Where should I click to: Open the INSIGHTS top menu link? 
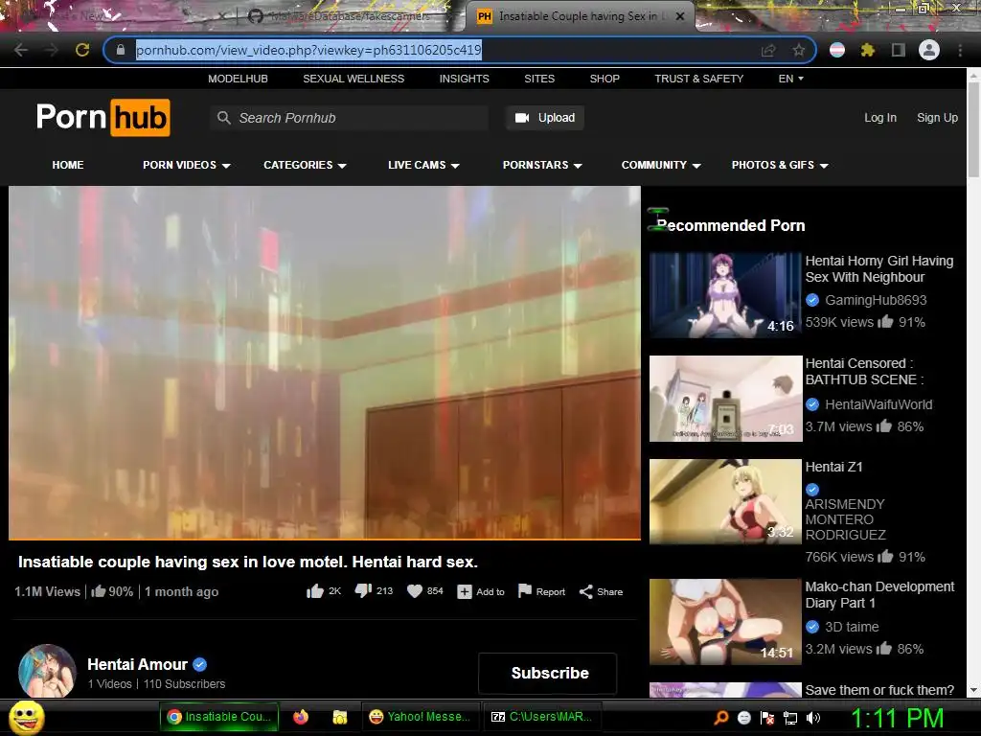[465, 79]
